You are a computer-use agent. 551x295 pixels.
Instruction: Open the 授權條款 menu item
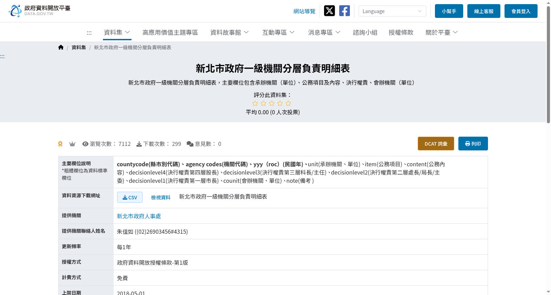coord(401,32)
